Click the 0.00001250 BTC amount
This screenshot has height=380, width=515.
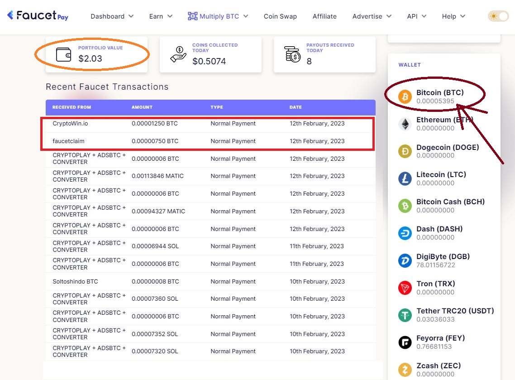tap(154, 124)
